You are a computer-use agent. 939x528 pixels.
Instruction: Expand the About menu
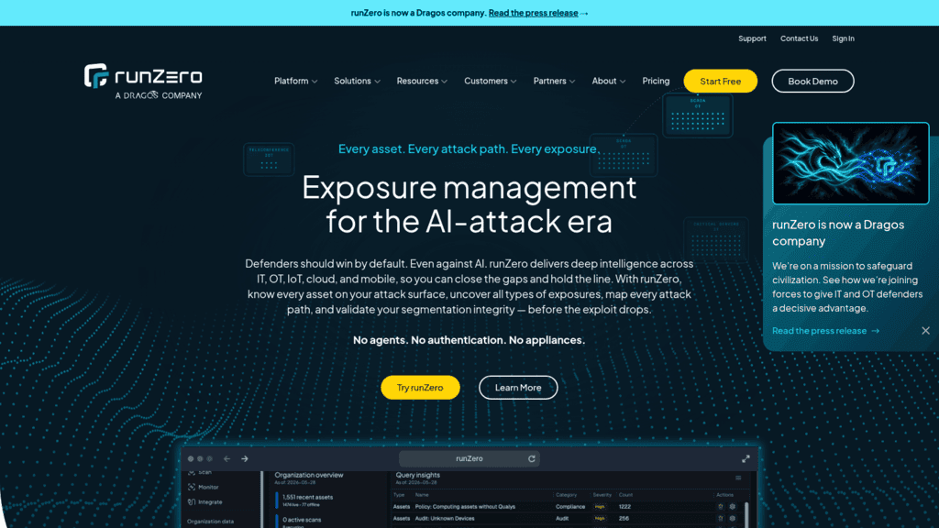609,81
